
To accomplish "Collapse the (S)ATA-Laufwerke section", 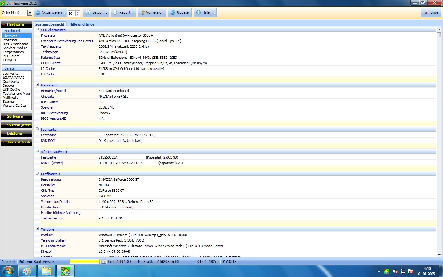I will tap(38, 151).
